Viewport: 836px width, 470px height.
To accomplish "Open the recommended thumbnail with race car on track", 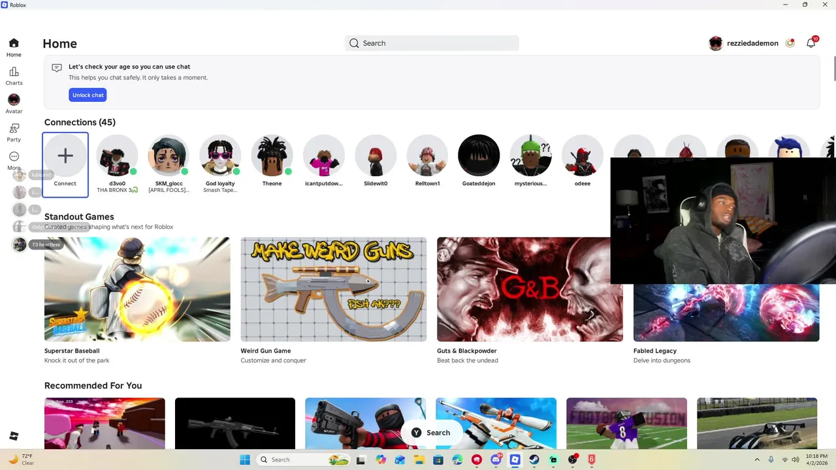I will pyautogui.click(x=757, y=423).
